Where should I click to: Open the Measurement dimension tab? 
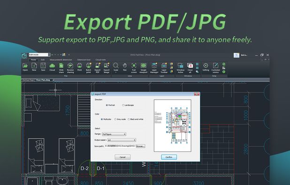[61, 60]
